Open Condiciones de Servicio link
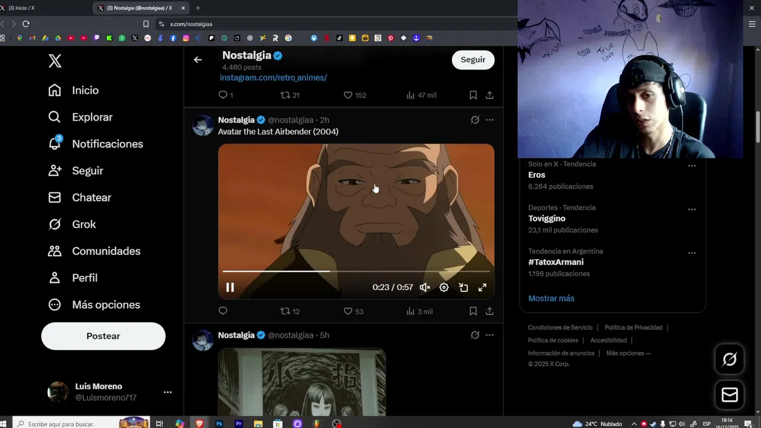The image size is (761, 428). tap(560, 328)
